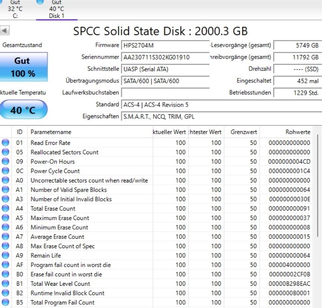This screenshot has height=308, width=322.
Task: Click the Drehzahl value ---- (SSD)
Action: 297,69
